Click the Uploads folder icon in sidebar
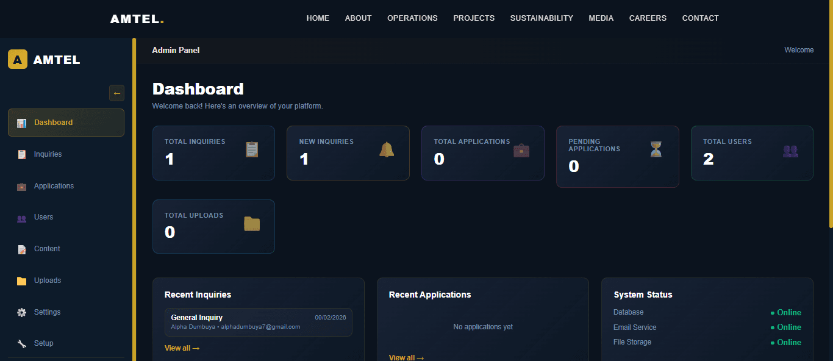The width and height of the screenshot is (833, 361). [22, 281]
